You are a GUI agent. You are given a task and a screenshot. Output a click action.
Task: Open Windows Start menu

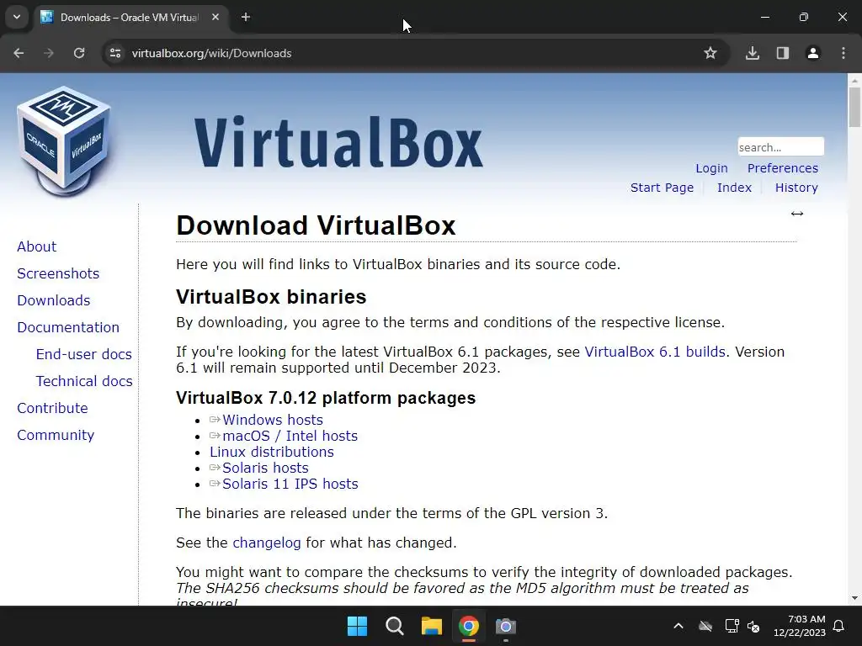pyautogui.click(x=357, y=626)
